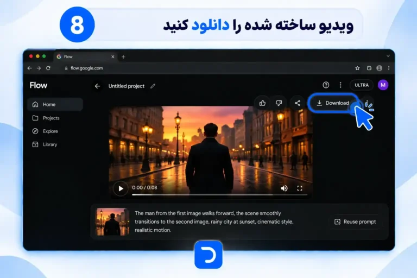Expand tab search dropdown chevron
Screen dimensions: 417x278
click(x=388, y=56)
